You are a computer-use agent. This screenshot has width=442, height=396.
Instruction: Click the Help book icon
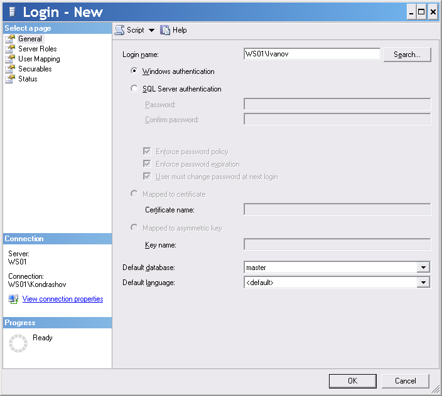tap(165, 30)
